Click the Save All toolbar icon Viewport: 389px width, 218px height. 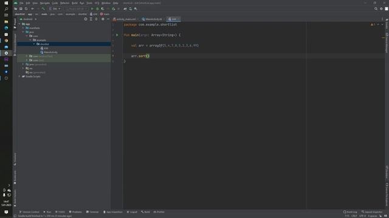pos(21,8)
